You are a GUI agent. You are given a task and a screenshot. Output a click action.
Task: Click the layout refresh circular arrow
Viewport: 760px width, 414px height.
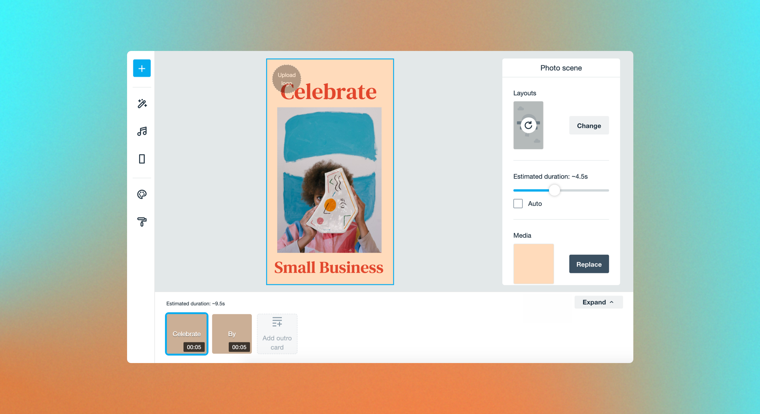(528, 126)
